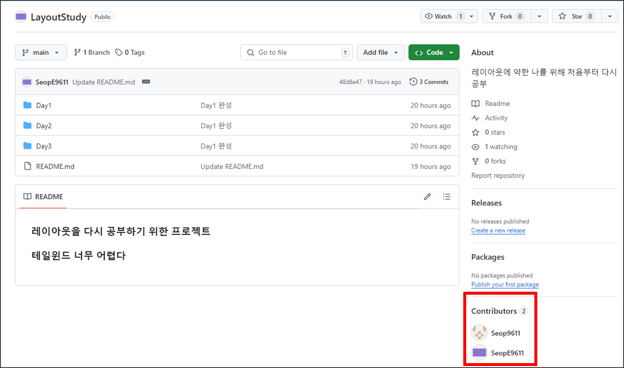Open the Readme link in About
Viewport: 624px width, 368px height.
point(497,104)
